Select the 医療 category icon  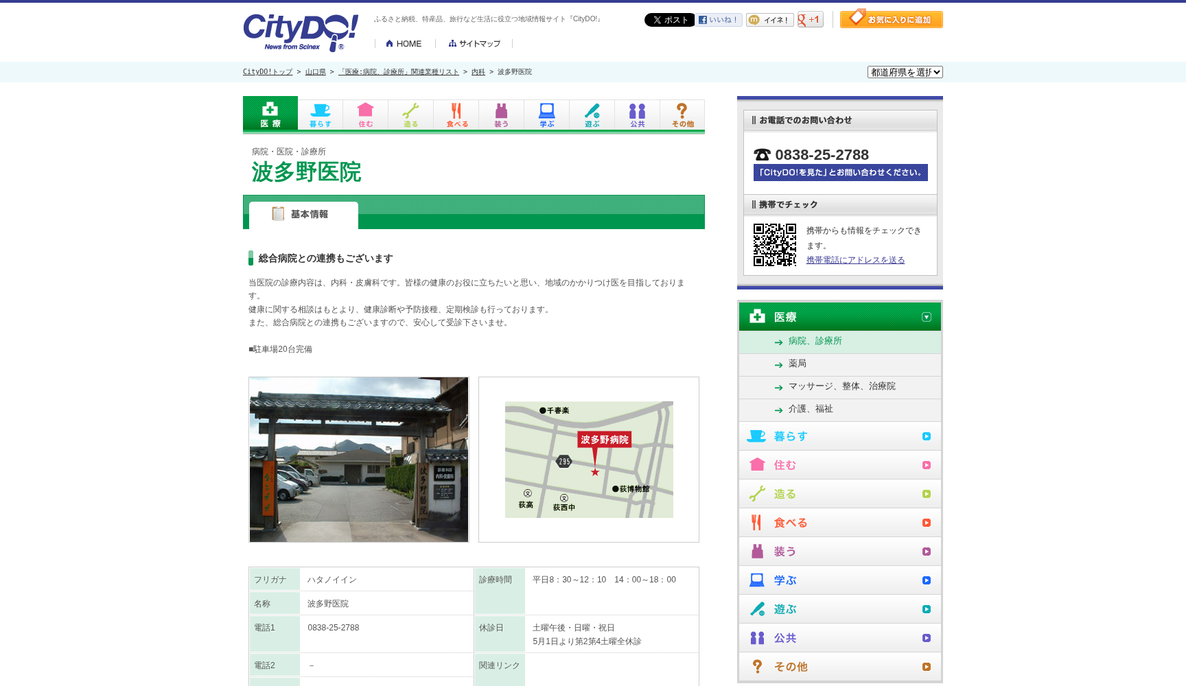[270, 115]
